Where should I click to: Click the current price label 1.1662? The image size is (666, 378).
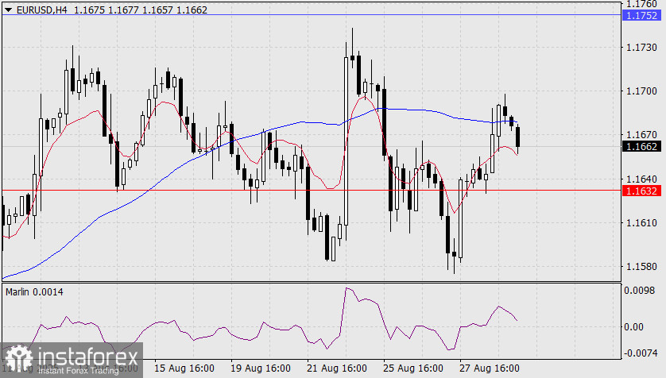tap(642, 147)
